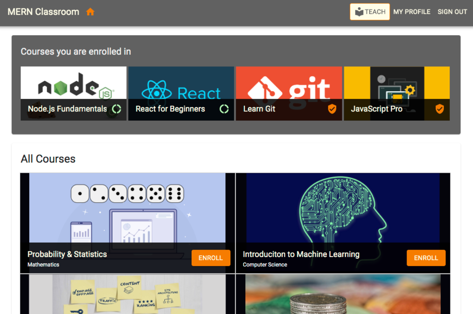The width and height of the screenshot is (473, 314).
Task: Enroll in Introduciton to Machine Learning
Action: click(426, 258)
